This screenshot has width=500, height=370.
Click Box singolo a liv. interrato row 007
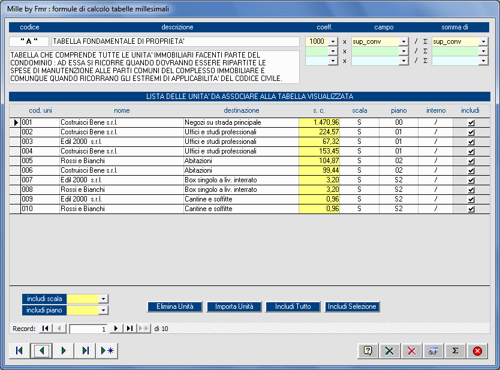[241, 180]
